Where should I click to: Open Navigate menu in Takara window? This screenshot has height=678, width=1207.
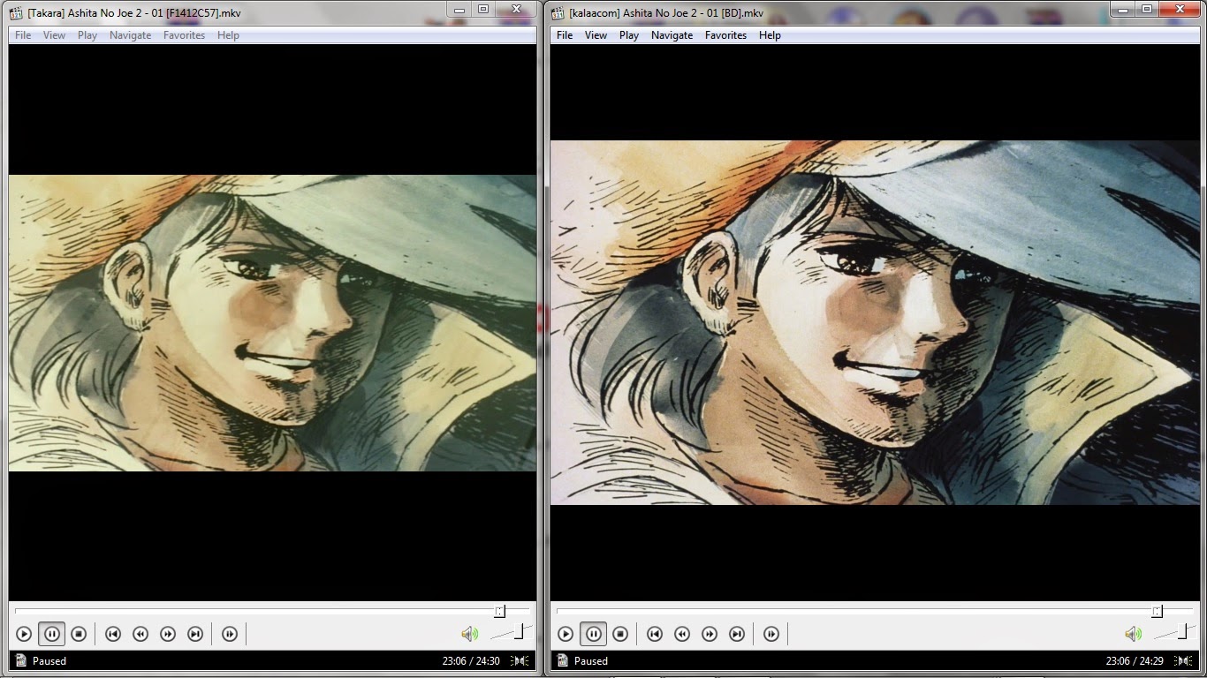pyautogui.click(x=131, y=35)
